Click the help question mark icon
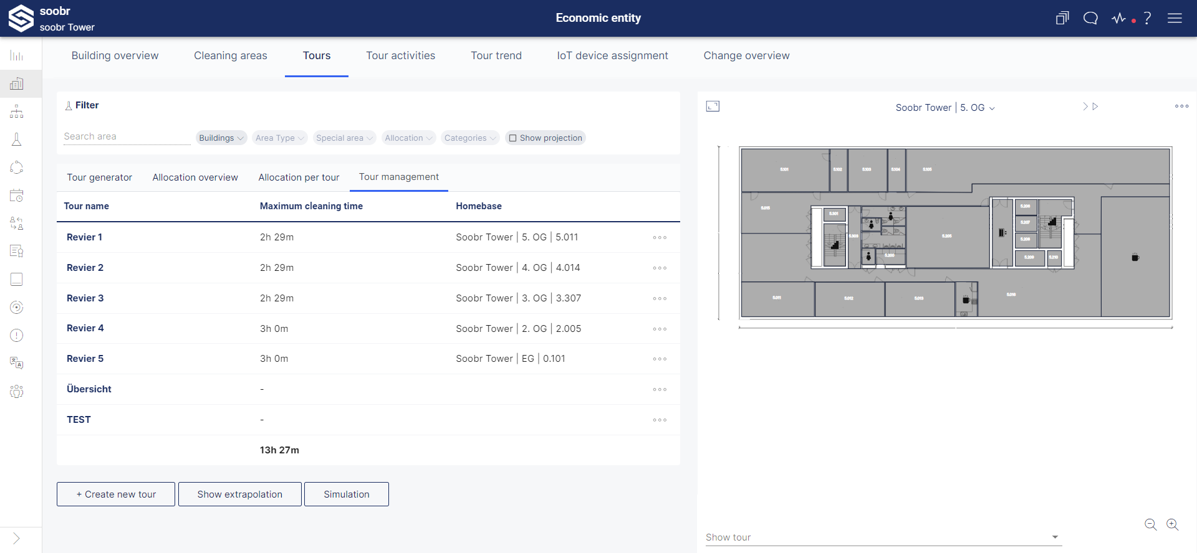Viewport: 1197px width, 553px height. point(1147,18)
